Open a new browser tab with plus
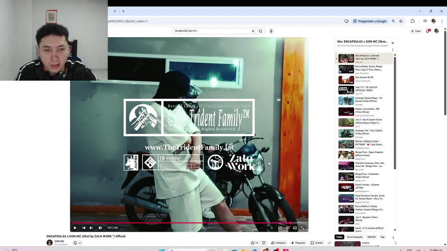Screen dimensions: 447x251 pyautogui.click(x=123, y=11)
